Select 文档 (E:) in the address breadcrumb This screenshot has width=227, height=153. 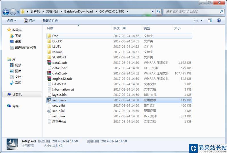52,11
